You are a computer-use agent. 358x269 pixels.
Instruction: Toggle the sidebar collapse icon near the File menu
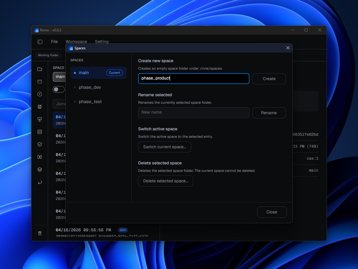40,42
